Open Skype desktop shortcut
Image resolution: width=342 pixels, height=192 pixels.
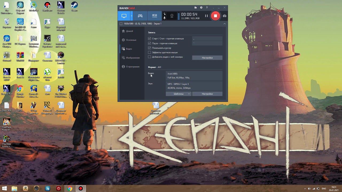click(47, 23)
